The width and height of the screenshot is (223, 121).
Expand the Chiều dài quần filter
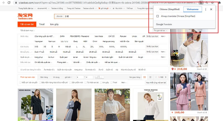(93, 62)
